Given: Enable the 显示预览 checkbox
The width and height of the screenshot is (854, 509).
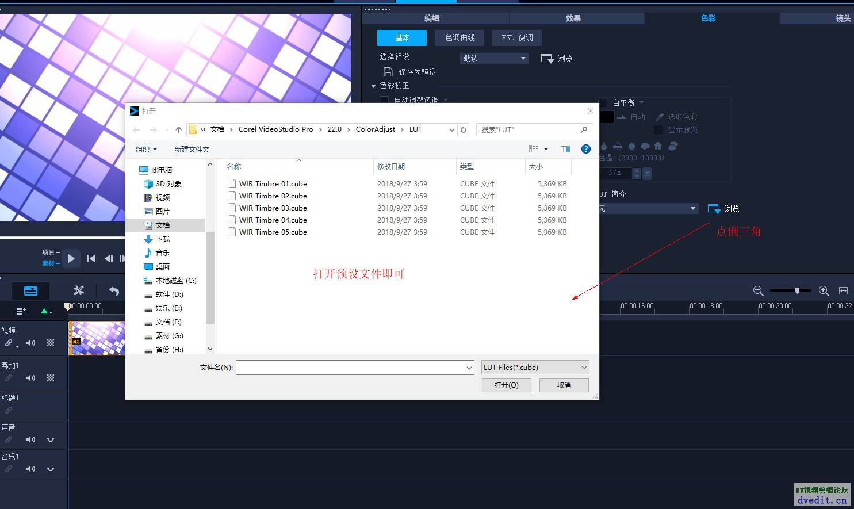Looking at the screenshot, I should (x=658, y=130).
